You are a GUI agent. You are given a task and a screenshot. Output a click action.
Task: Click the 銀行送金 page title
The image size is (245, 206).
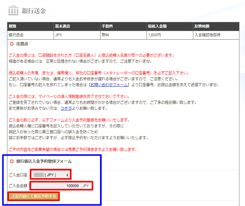(x=34, y=11)
